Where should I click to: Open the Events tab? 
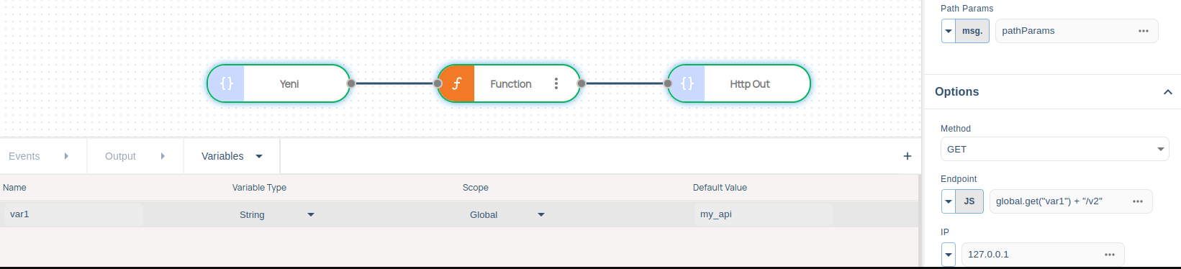pyautogui.click(x=24, y=156)
